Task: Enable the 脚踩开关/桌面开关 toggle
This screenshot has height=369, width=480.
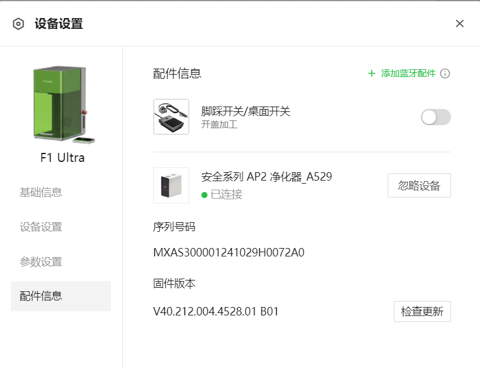Action: pos(435,117)
